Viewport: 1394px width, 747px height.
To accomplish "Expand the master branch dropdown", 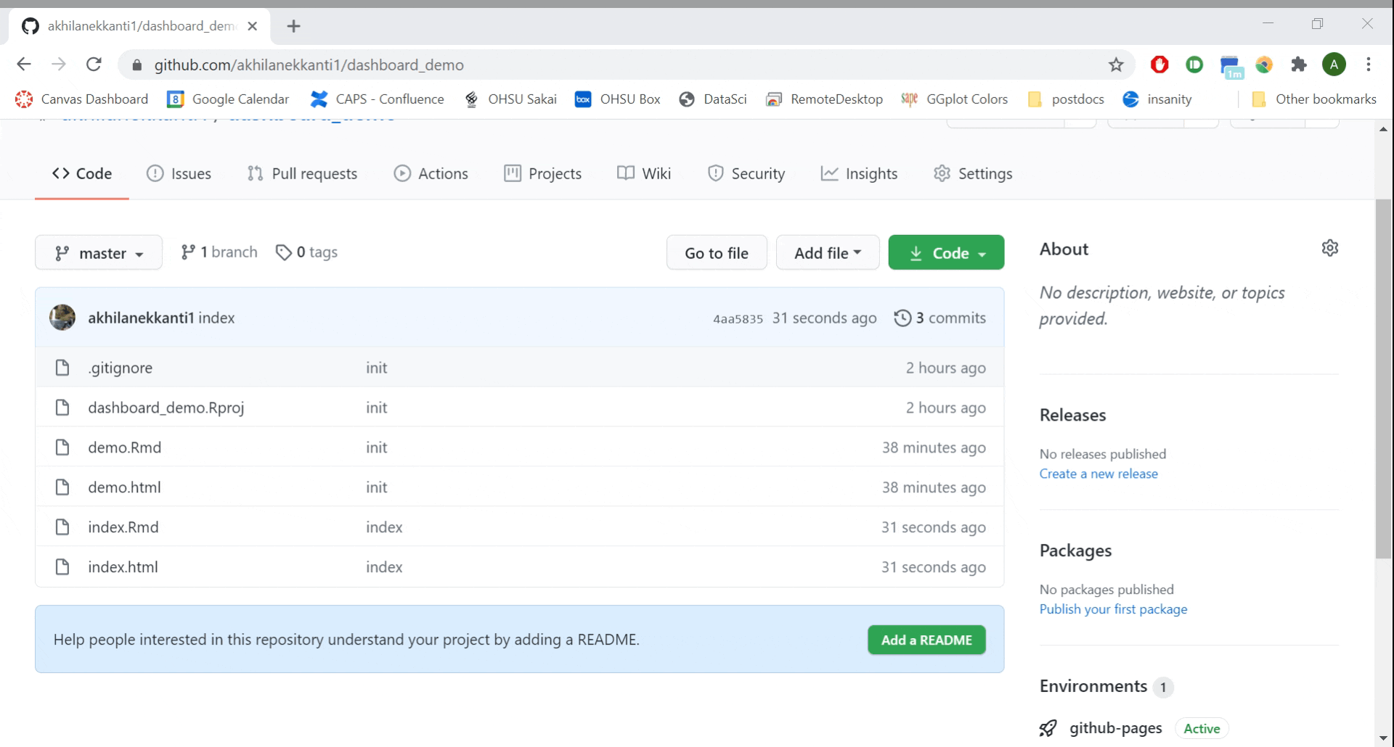I will tap(99, 253).
